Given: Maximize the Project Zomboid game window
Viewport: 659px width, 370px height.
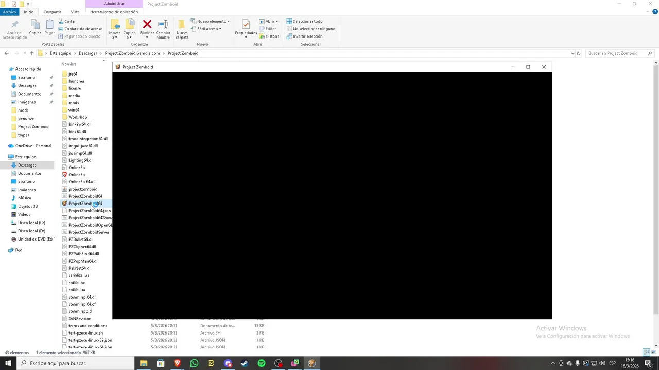Looking at the screenshot, I should [528, 67].
